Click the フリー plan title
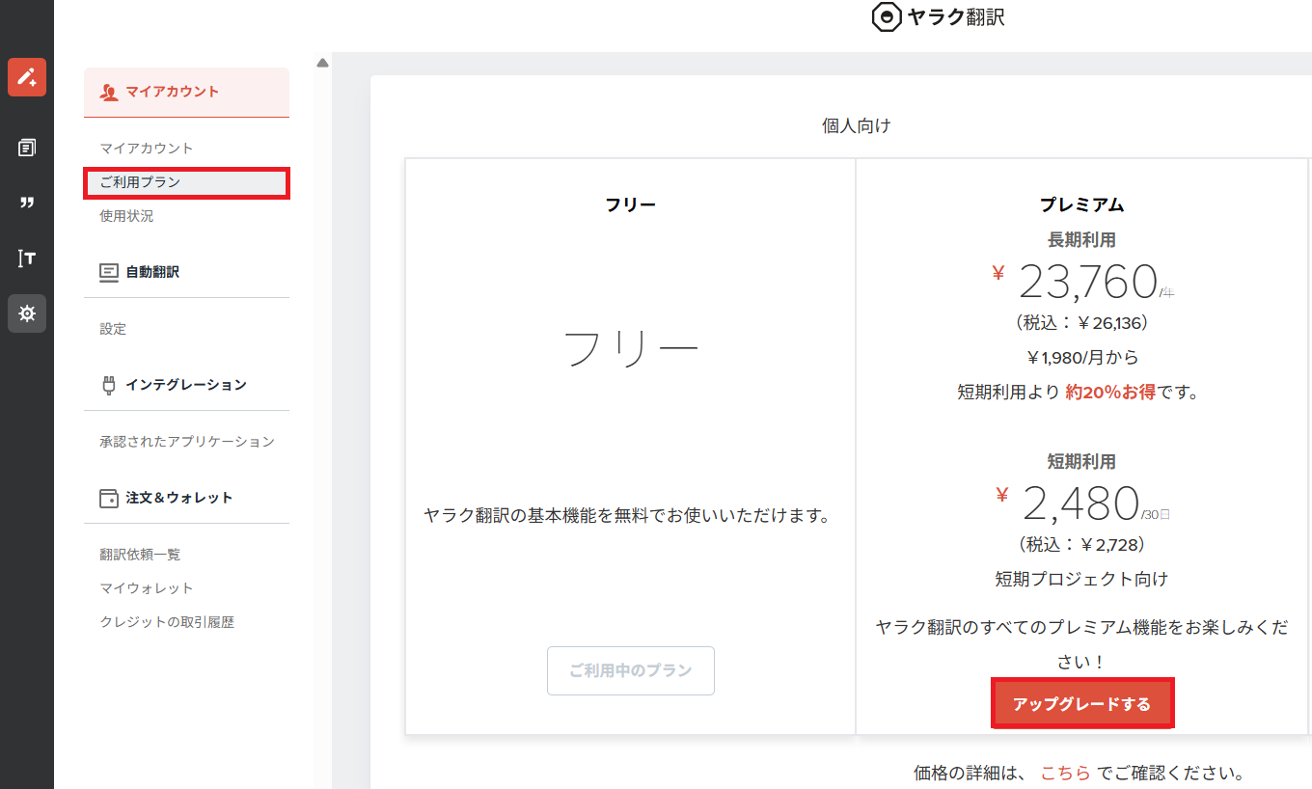This screenshot has height=789, width=1312. click(631, 204)
